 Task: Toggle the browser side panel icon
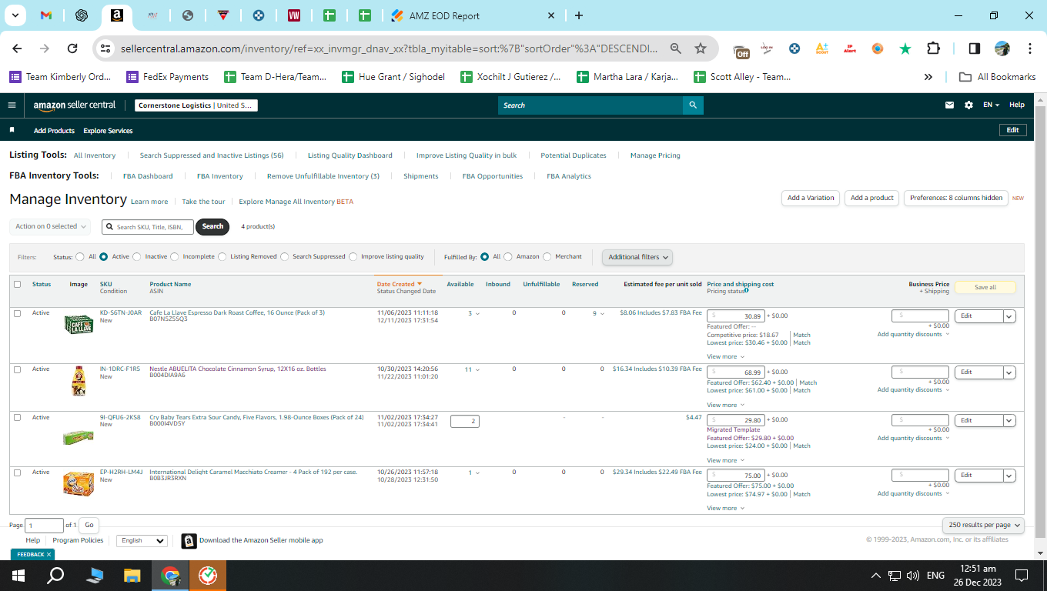[974, 48]
